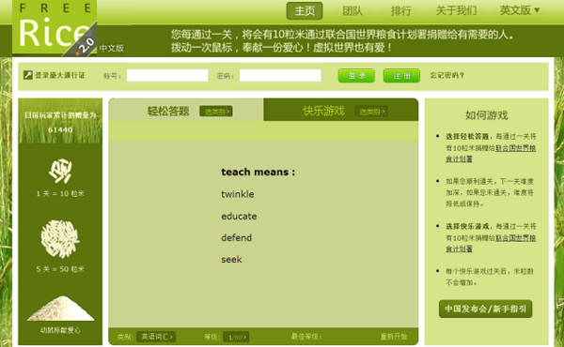Click 重新开始 to restart
Viewport: 564px width, 347px height.
[x=394, y=337]
